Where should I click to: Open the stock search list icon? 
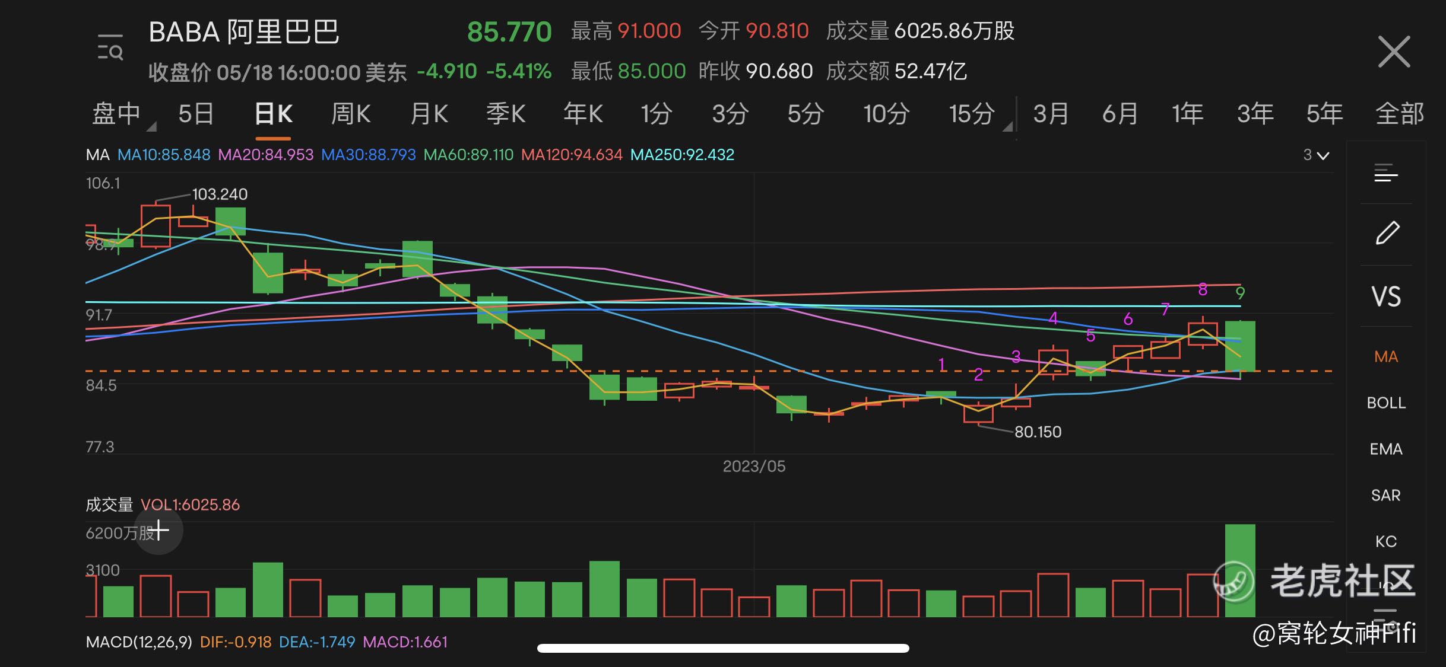coord(110,47)
